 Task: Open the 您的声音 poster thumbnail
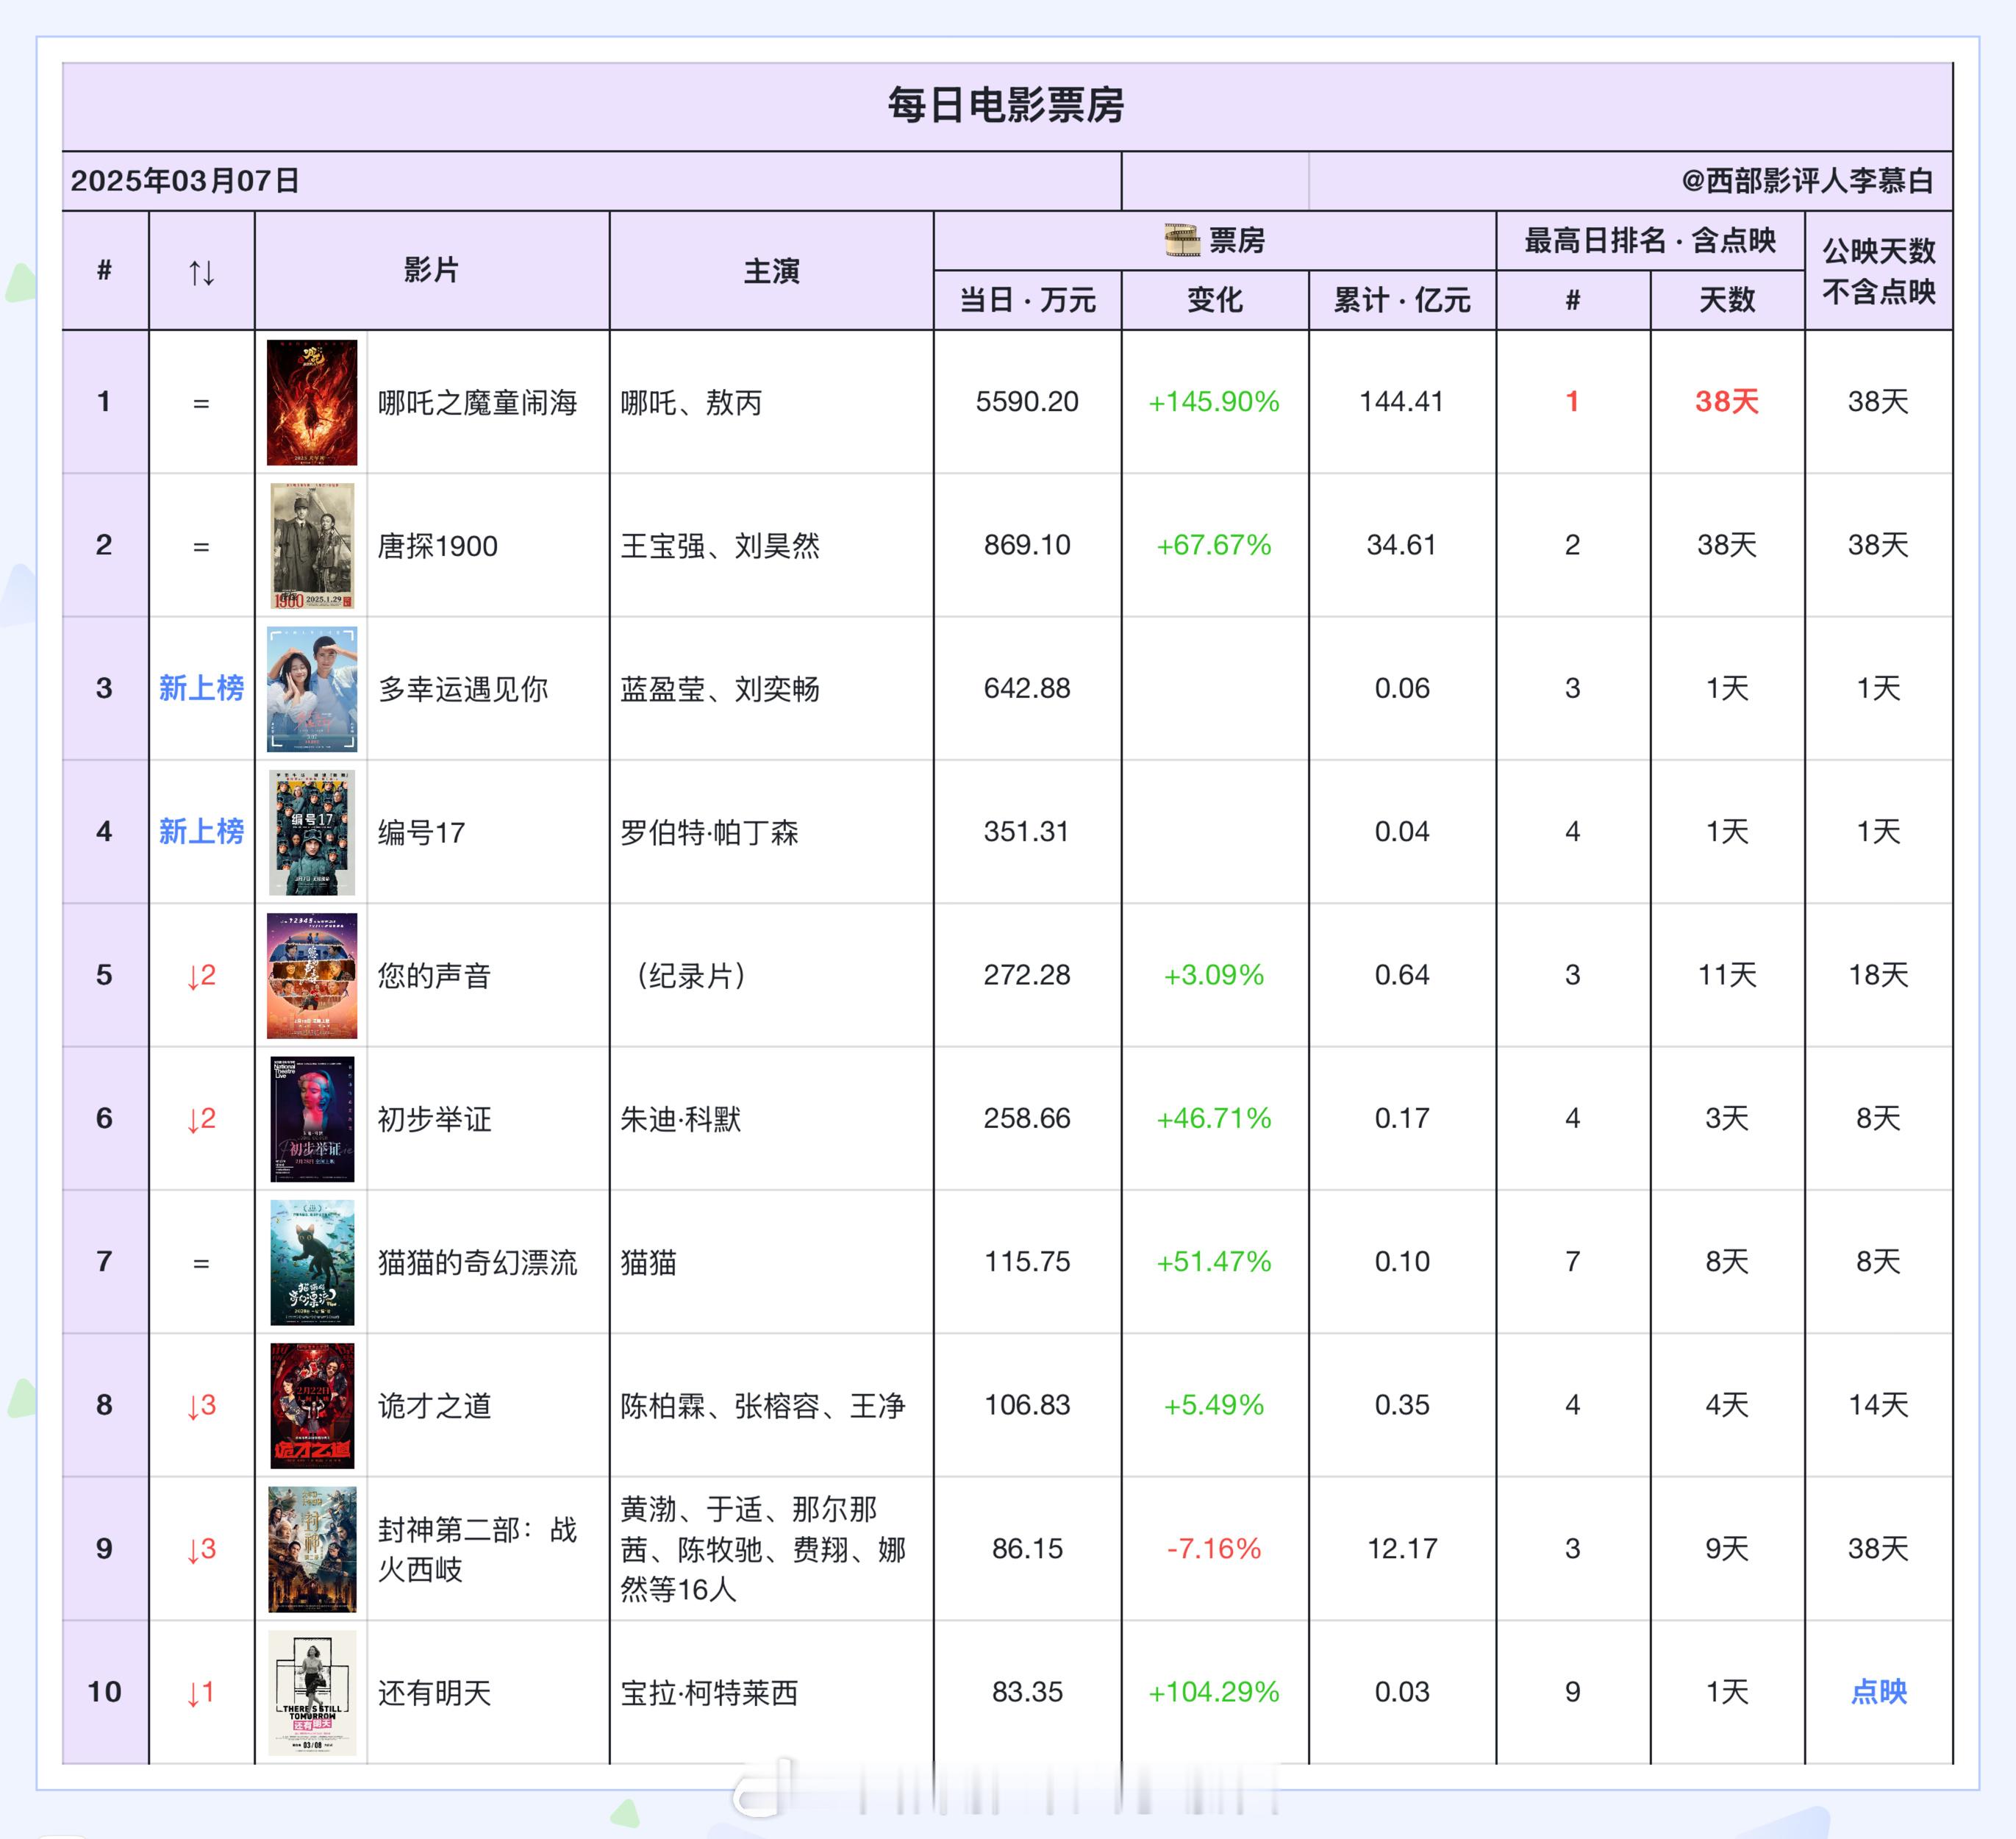[312, 975]
